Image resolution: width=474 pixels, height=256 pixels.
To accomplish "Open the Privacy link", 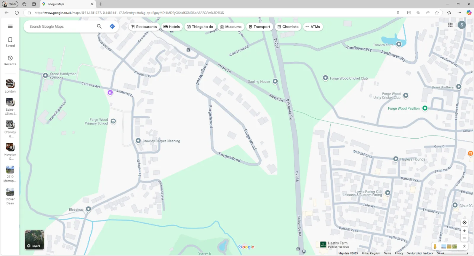I will coord(399,253).
